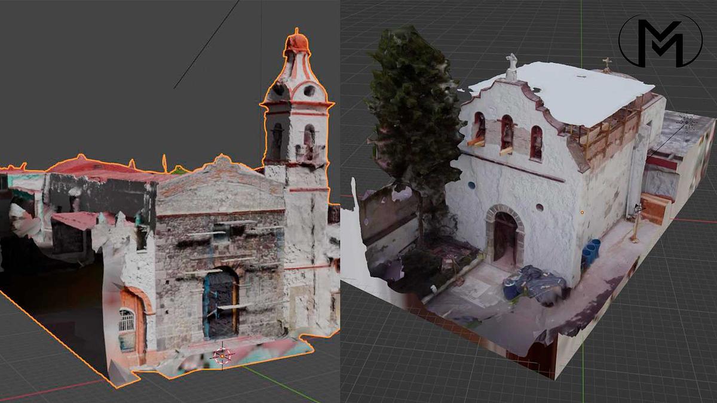The height and width of the screenshot is (403, 717).
Task: Select the sun light object above the right model
Action: pyautogui.click(x=688, y=122)
